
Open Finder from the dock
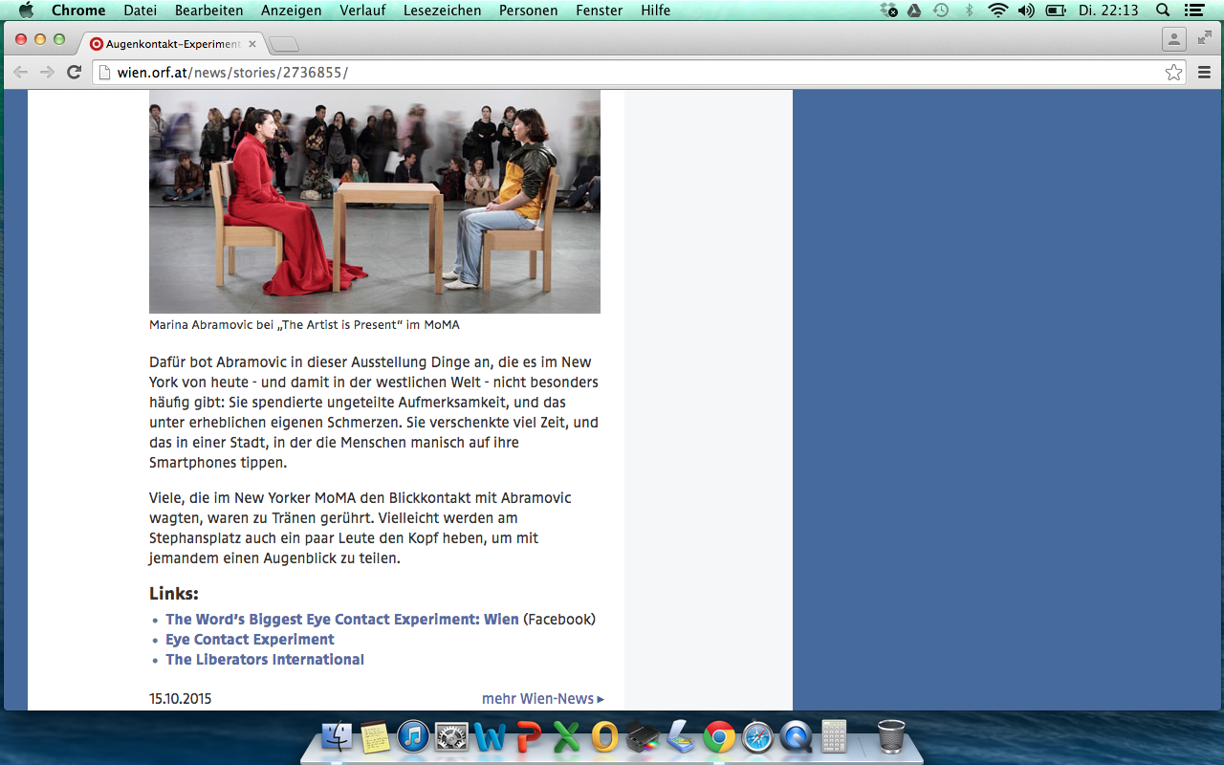337,737
